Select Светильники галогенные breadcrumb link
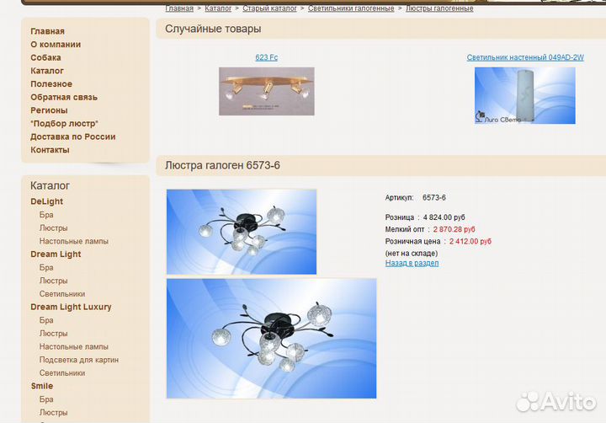Viewport: 606px width, 423px height. tap(350, 8)
